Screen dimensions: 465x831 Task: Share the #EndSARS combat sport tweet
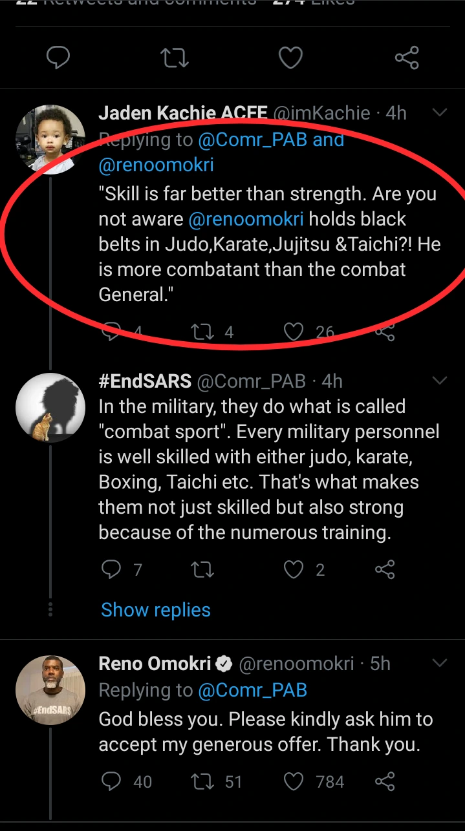click(x=385, y=569)
